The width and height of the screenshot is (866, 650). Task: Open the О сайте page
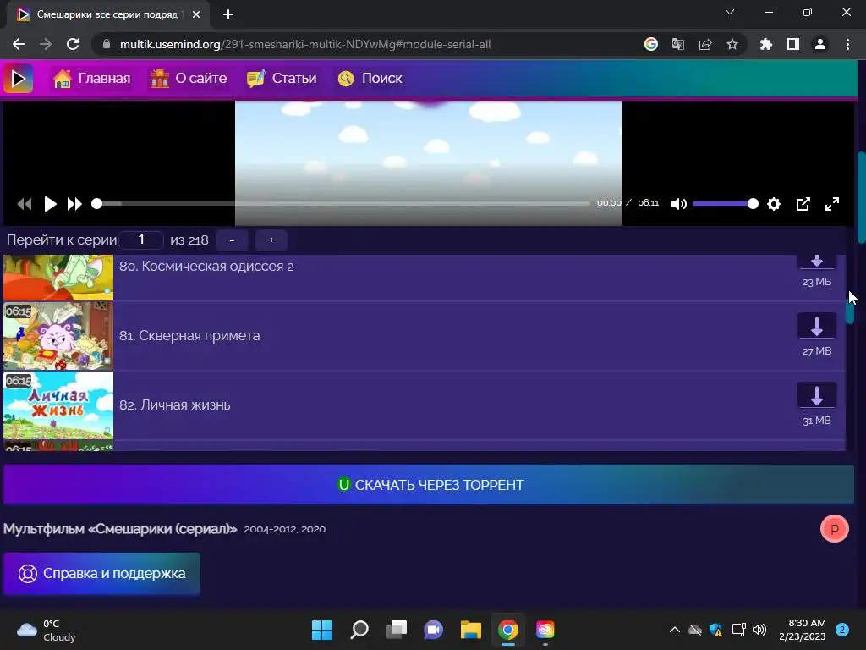tap(189, 79)
